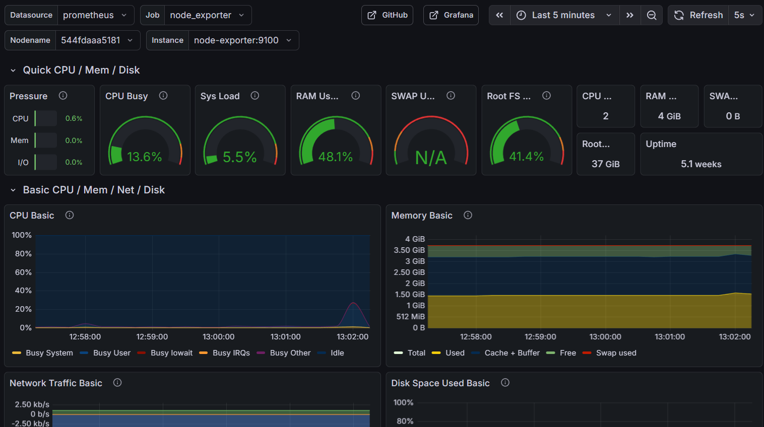
Task: Shift time range forward using double-right chevron
Action: [629, 15]
